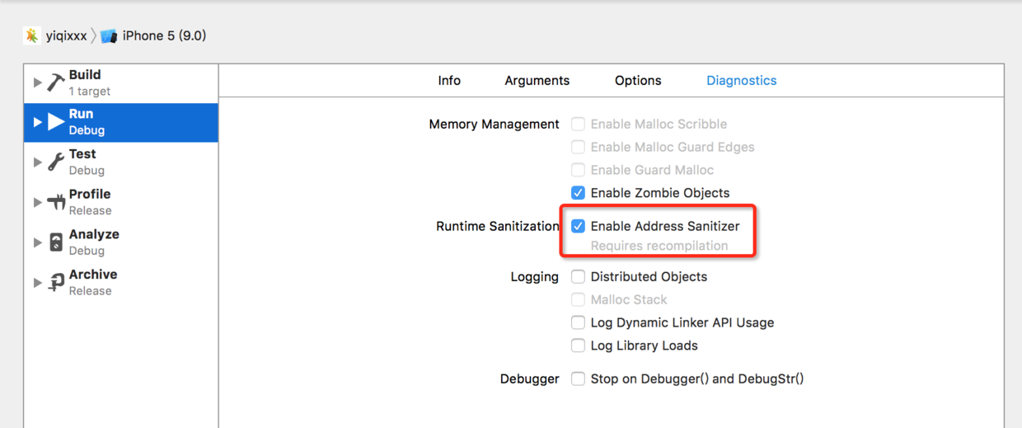Click the Build hammer icon

55,82
